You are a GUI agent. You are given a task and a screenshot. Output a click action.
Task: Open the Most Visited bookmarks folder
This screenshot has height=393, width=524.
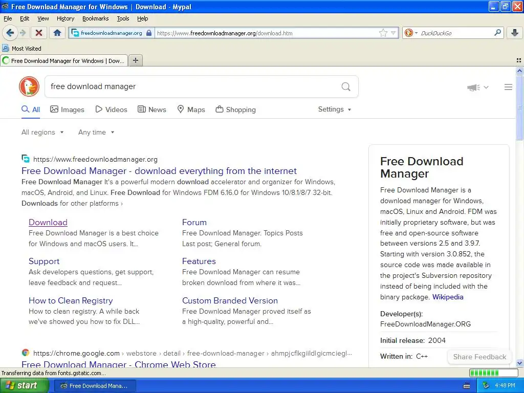pos(21,49)
